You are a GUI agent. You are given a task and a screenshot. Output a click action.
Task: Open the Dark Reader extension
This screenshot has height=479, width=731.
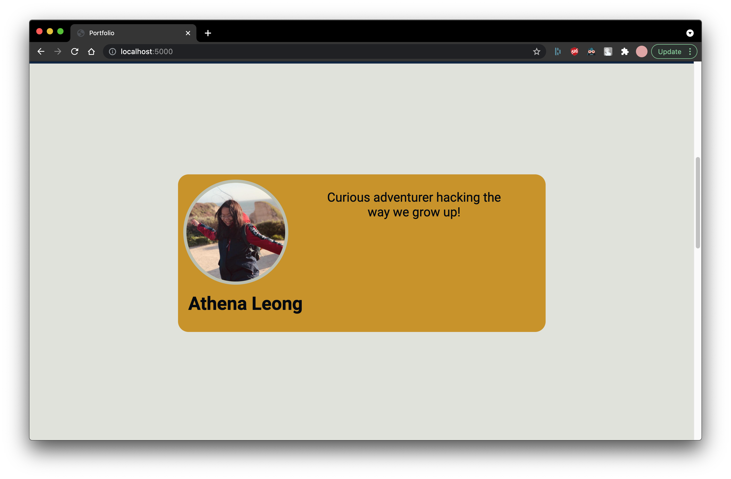pyautogui.click(x=591, y=52)
